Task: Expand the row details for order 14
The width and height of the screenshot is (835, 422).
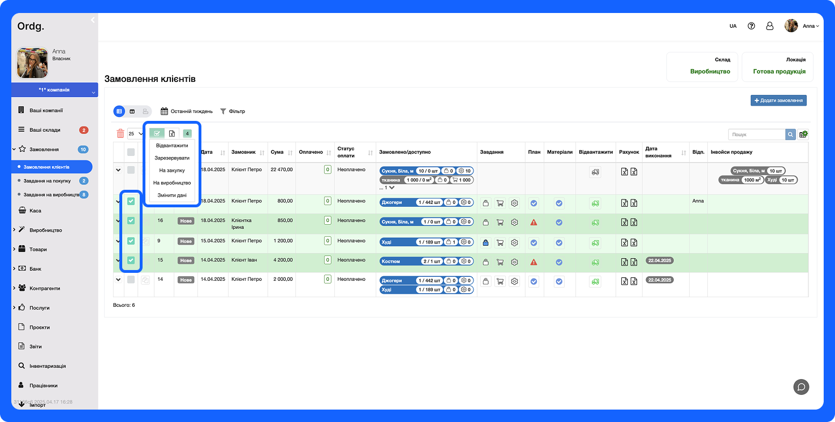Action: click(118, 280)
